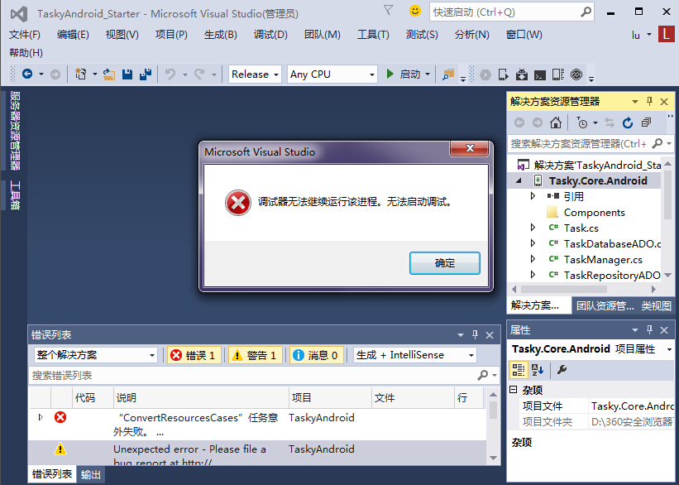679x485 pixels.
Task: Click the alphabetical sort icon in Properties
Action: point(538,370)
